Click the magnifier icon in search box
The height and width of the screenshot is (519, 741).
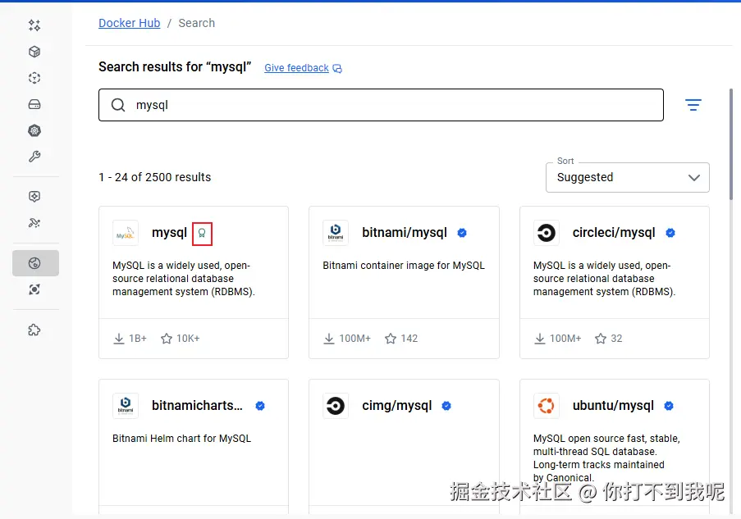pos(118,105)
